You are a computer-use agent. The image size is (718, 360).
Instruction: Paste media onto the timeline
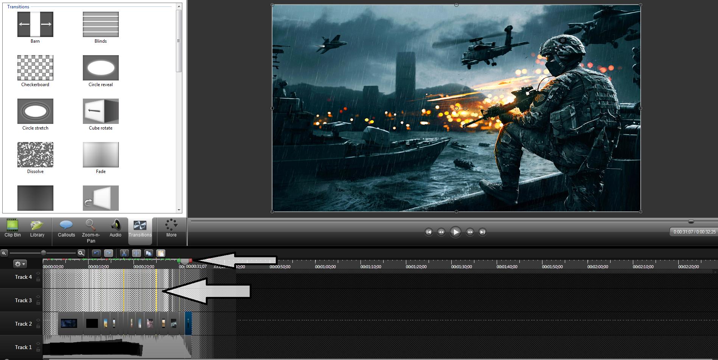[x=161, y=253]
